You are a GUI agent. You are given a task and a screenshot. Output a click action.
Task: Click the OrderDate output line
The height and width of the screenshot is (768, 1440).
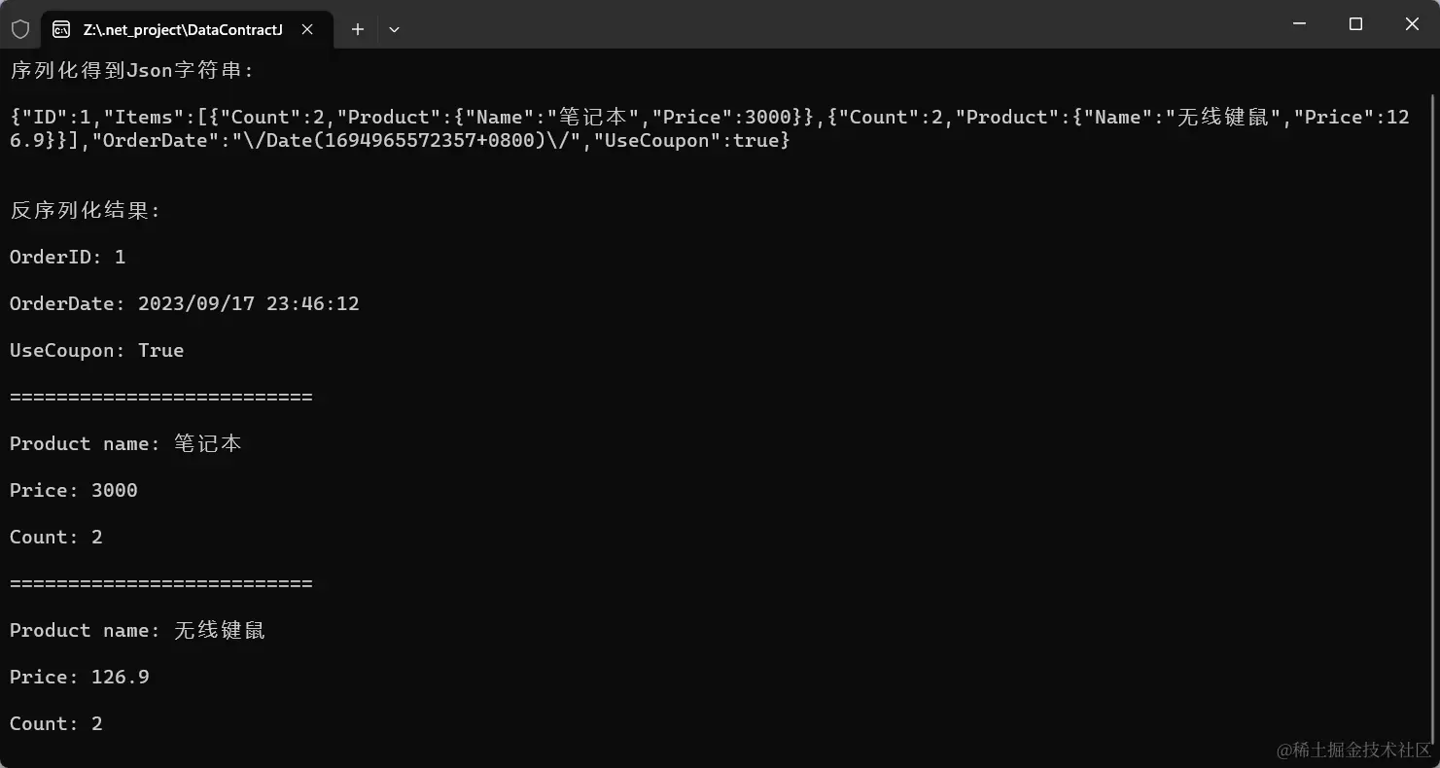185,303
